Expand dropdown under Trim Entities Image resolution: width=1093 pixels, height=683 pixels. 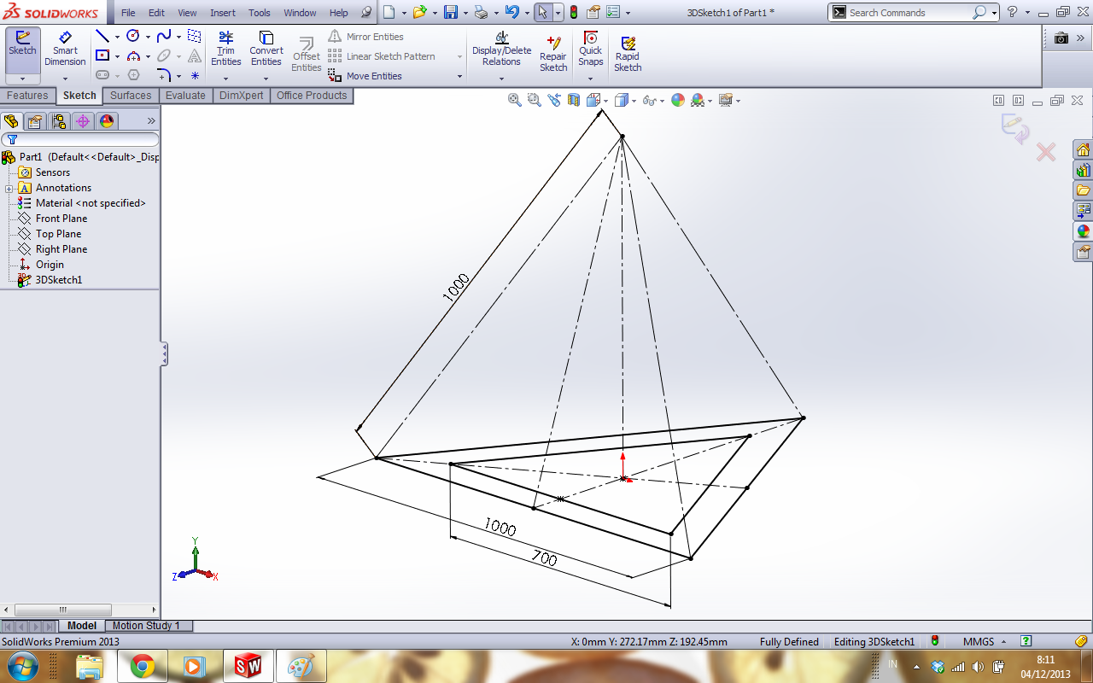225,79
